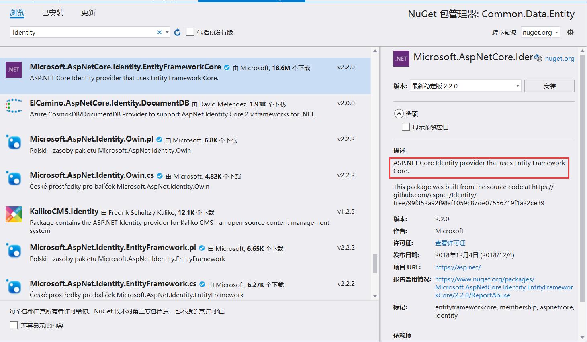The image size is (587, 342).
Task: Switch to the 已安装 tab
Action: [x=53, y=13]
